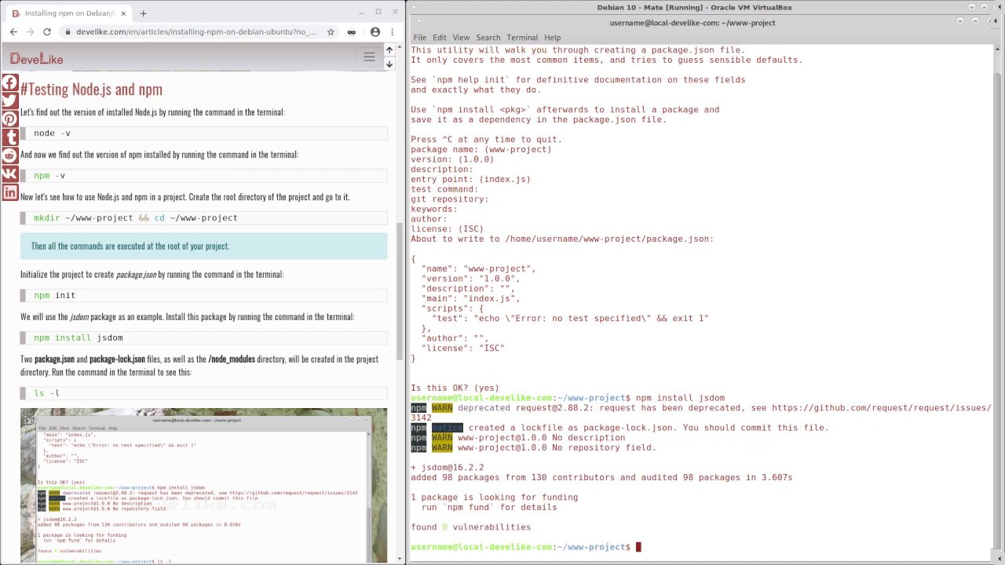Click the Testing Node.js and npm heading

pos(91,89)
